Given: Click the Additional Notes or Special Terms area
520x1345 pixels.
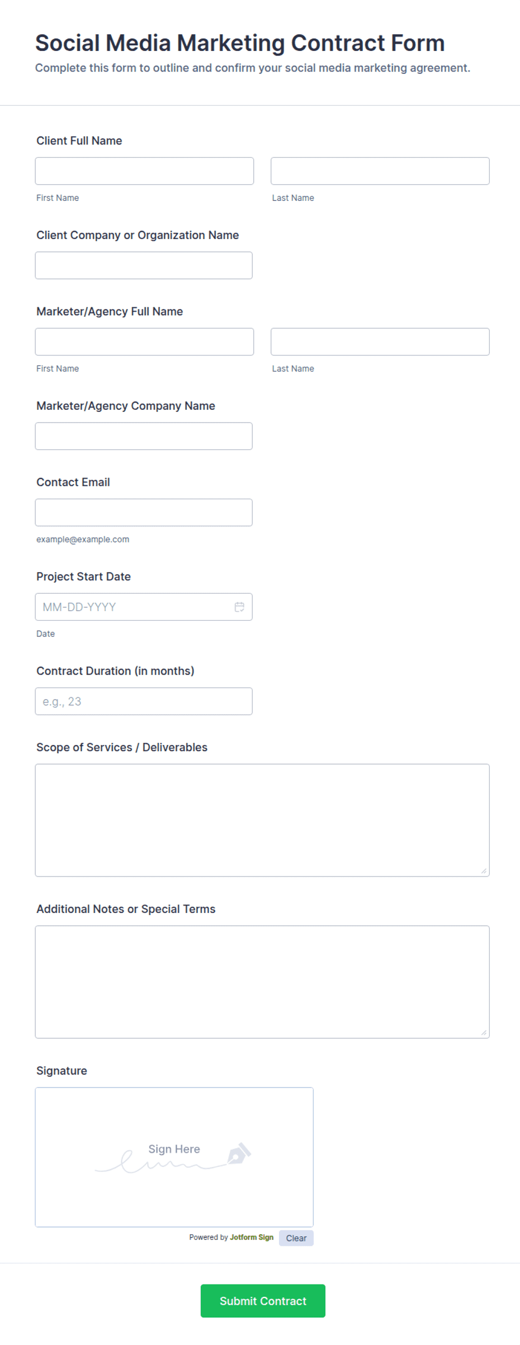Looking at the screenshot, I should click(x=262, y=982).
